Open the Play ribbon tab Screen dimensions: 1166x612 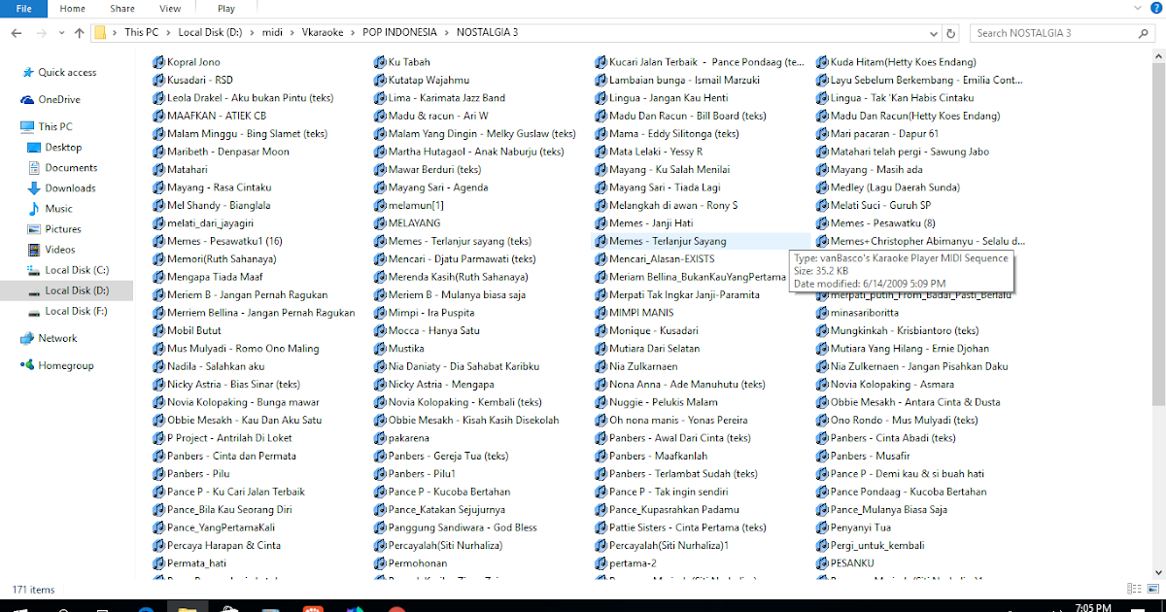pyautogui.click(x=226, y=9)
